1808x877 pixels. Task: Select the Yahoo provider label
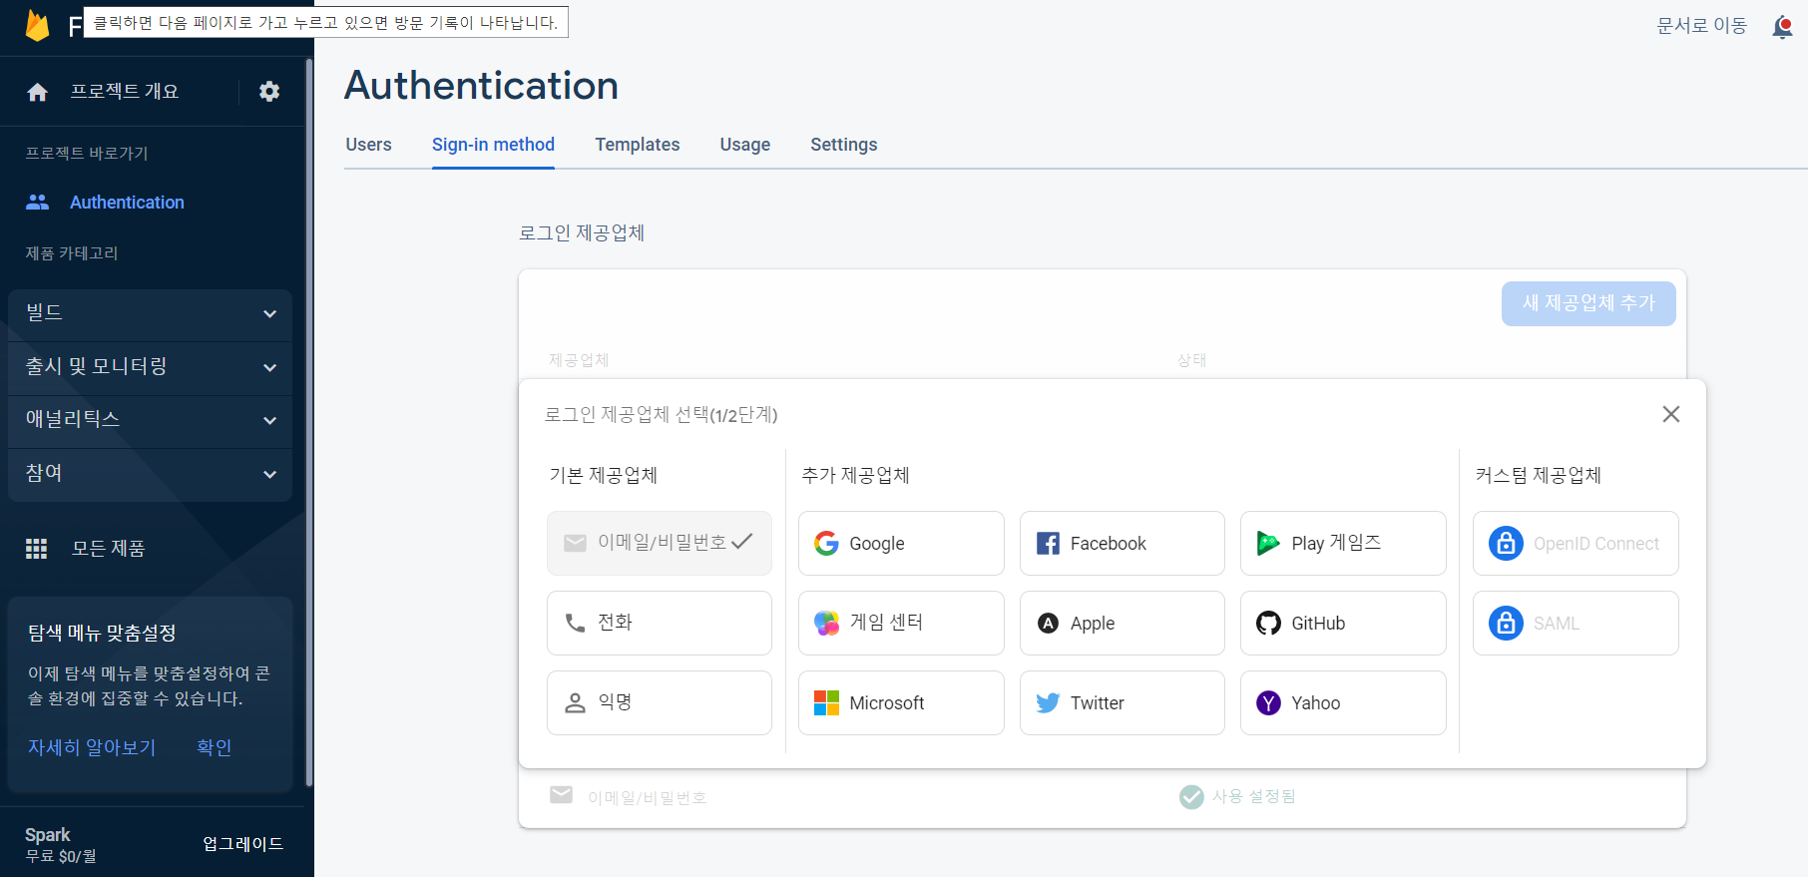point(1316,703)
